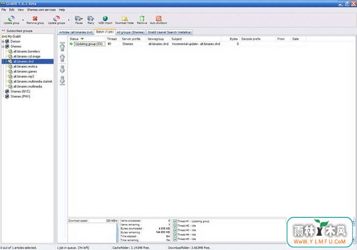Click the Update groups toolbar icon
Screen dimensions: 357x250
(56, 18)
